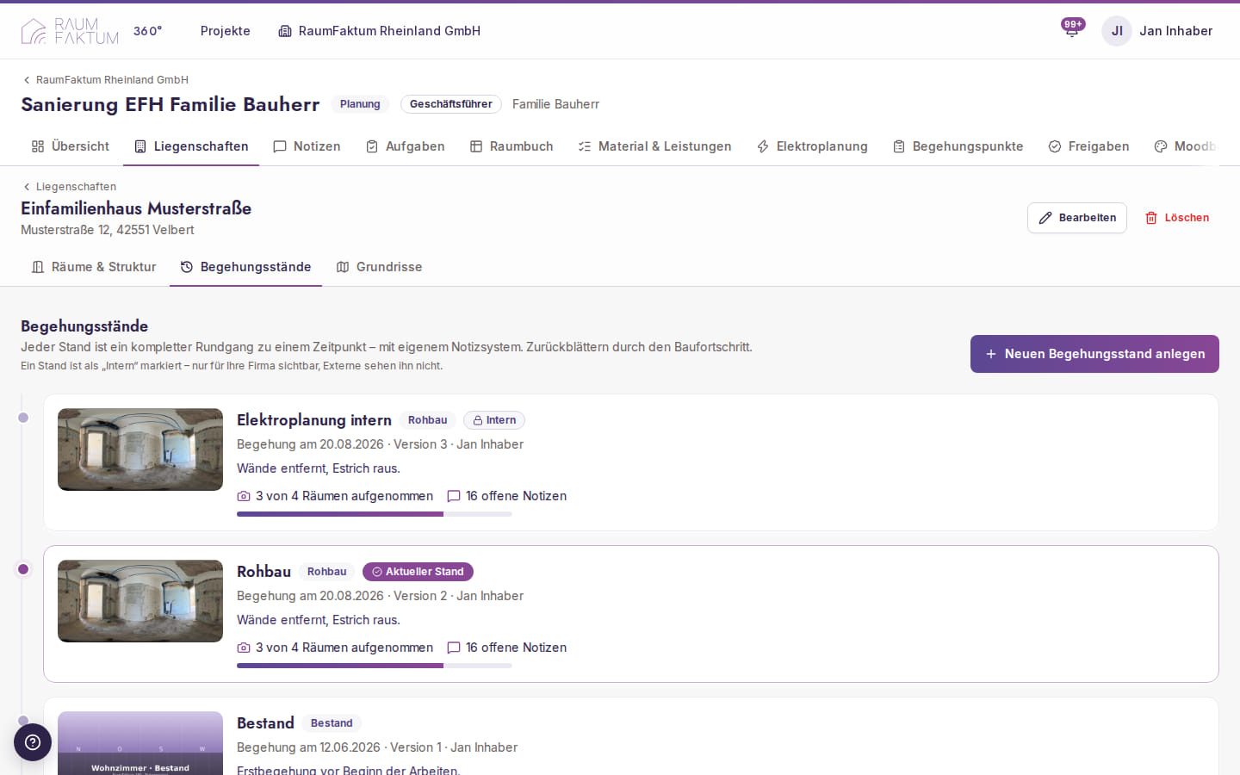
Task: Select the Begehungsstände sub-tab
Action: pyautogui.click(x=246, y=267)
